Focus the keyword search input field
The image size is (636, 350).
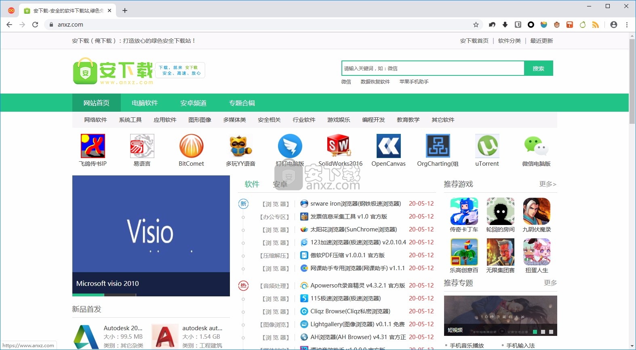pos(433,69)
